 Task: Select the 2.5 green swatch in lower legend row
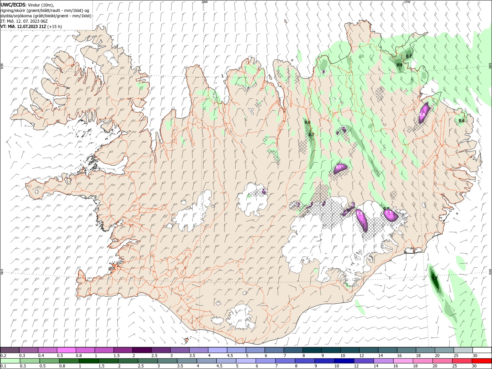coord(147,361)
